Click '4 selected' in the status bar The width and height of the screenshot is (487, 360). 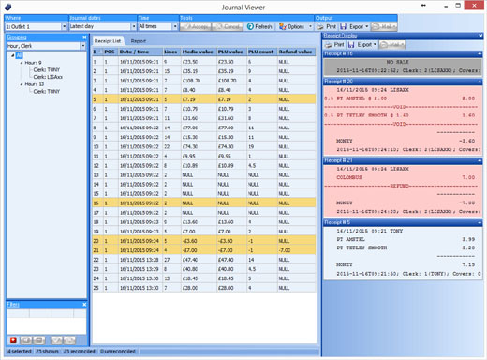pos(20,352)
